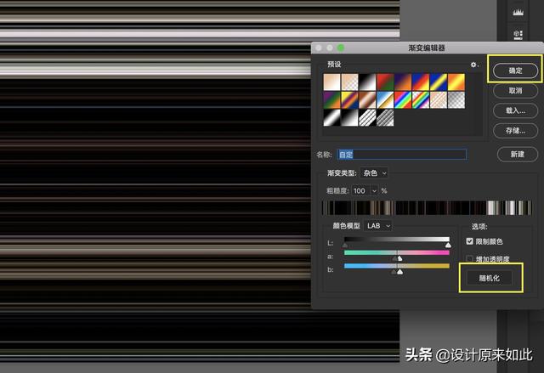The height and width of the screenshot is (373, 544).
Task: Select the copper gradient preset
Action: pyautogui.click(x=367, y=100)
